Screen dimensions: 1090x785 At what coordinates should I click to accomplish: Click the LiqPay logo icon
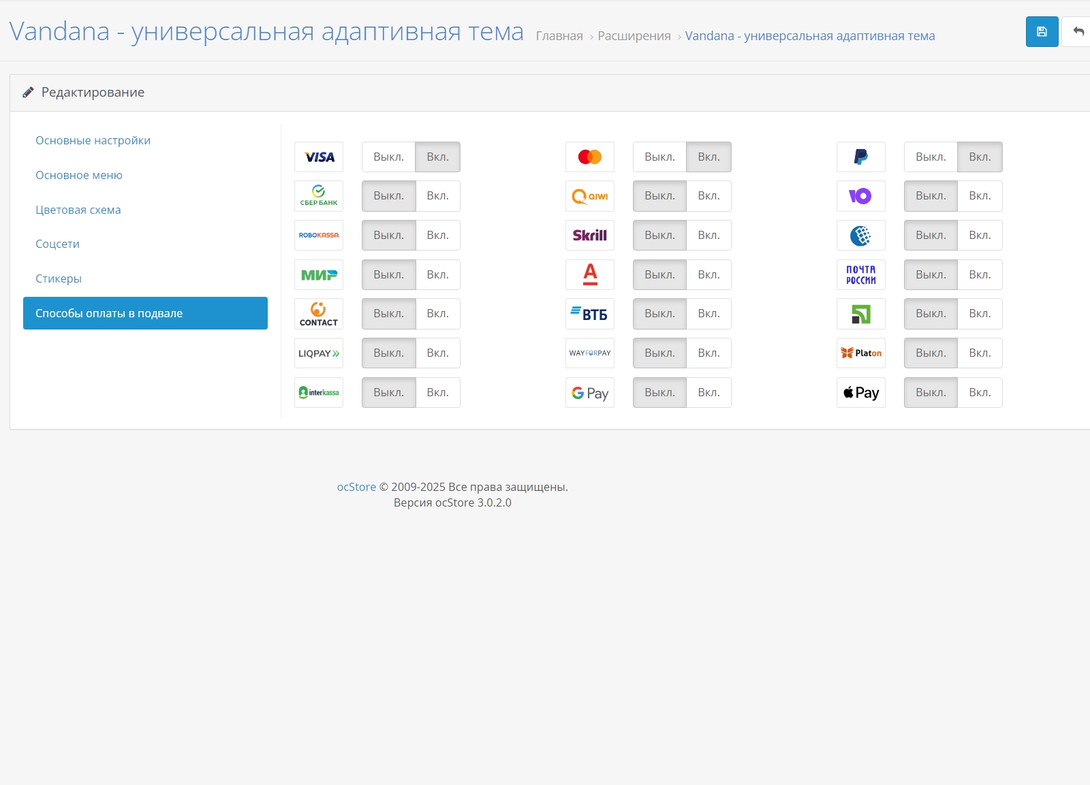319,353
